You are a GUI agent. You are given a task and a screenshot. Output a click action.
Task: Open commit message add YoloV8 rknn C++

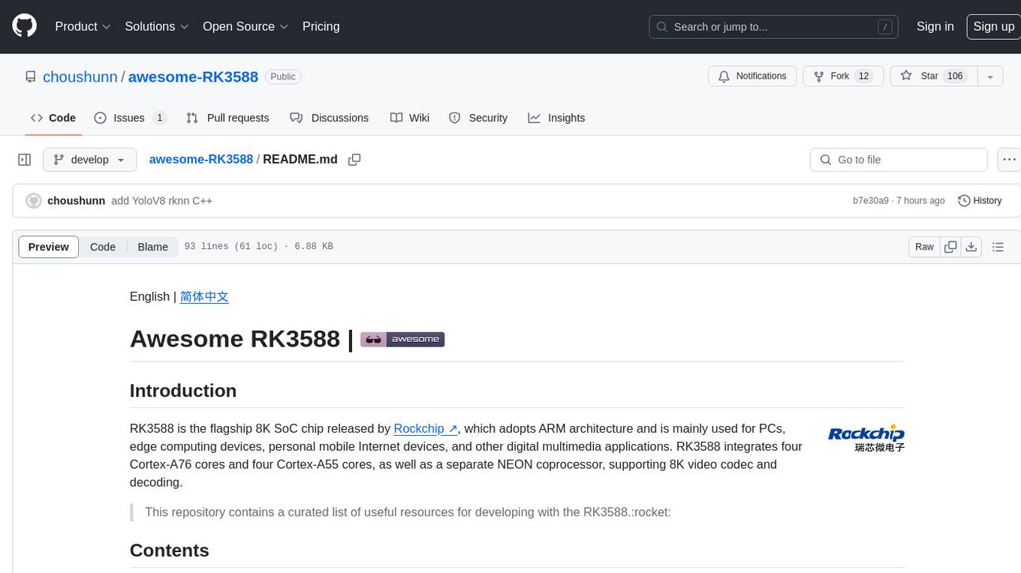161,201
